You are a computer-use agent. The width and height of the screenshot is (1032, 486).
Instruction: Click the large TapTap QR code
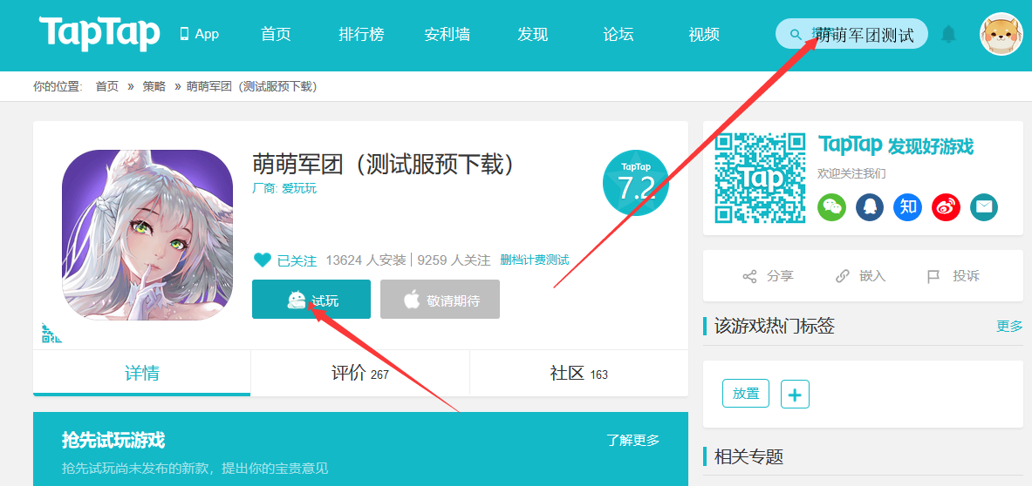coord(760,178)
